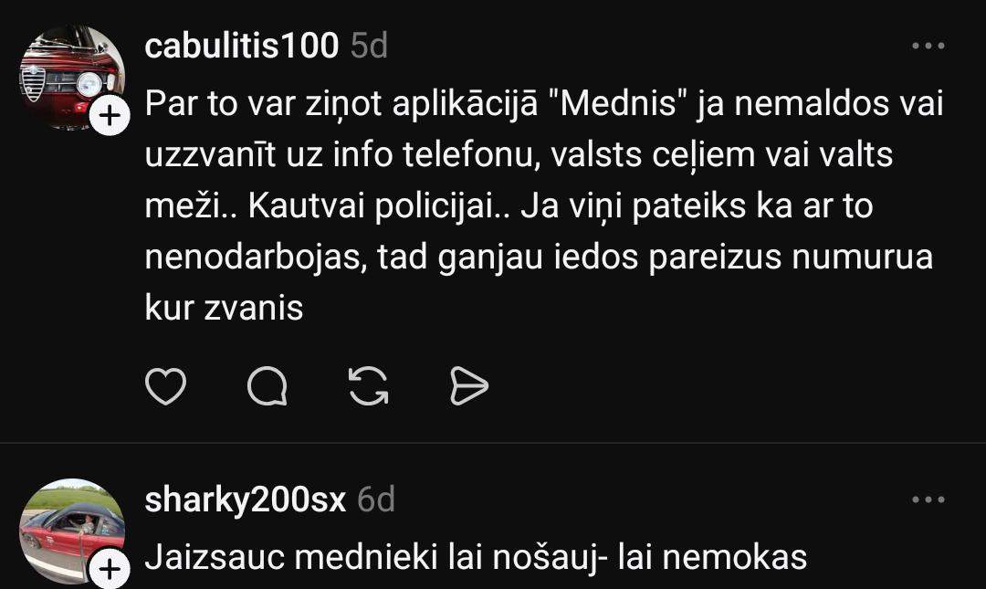The height and width of the screenshot is (589, 986).
Task: Click the last line "kur zvanis"
Action: [x=224, y=309]
